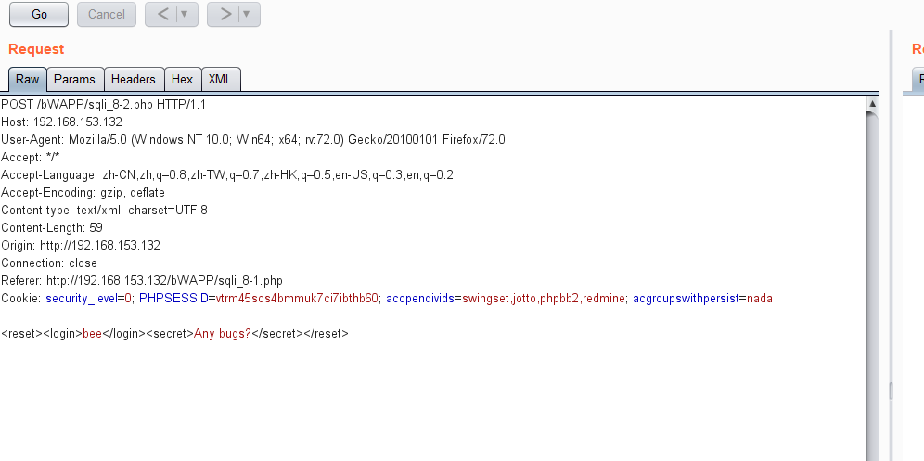This screenshot has width=924, height=461.
Task: Click the split-pane divider handle beside the scrollbar
Action: point(891,391)
